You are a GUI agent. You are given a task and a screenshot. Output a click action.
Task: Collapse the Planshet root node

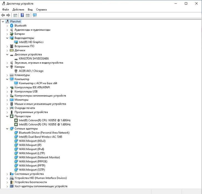click(3, 22)
